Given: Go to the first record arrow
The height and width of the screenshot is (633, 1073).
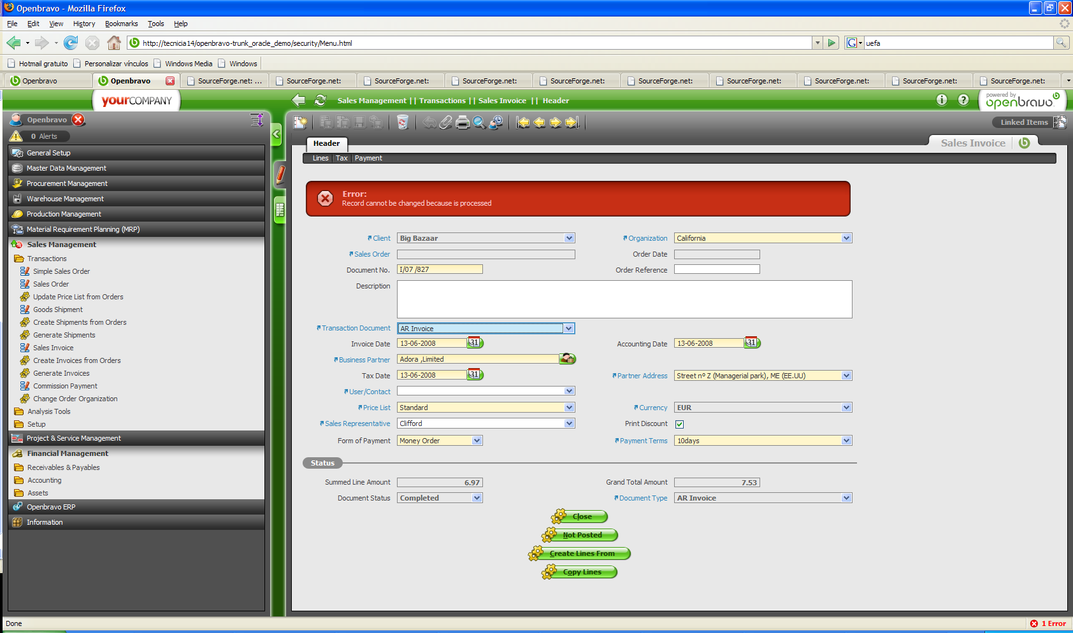Looking at the screenshot, I should coord(523,122).
